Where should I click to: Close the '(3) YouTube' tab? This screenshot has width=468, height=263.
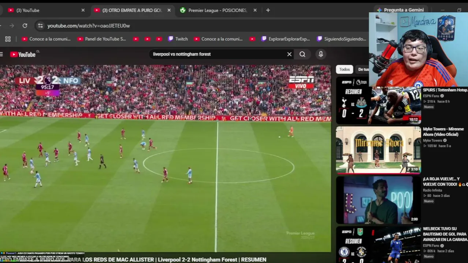pos(83,10)
